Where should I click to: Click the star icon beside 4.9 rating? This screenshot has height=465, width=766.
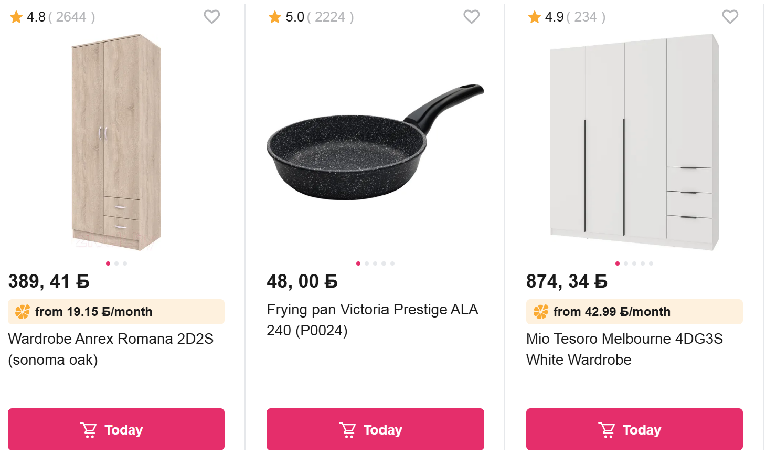click(x=535, y=17)
